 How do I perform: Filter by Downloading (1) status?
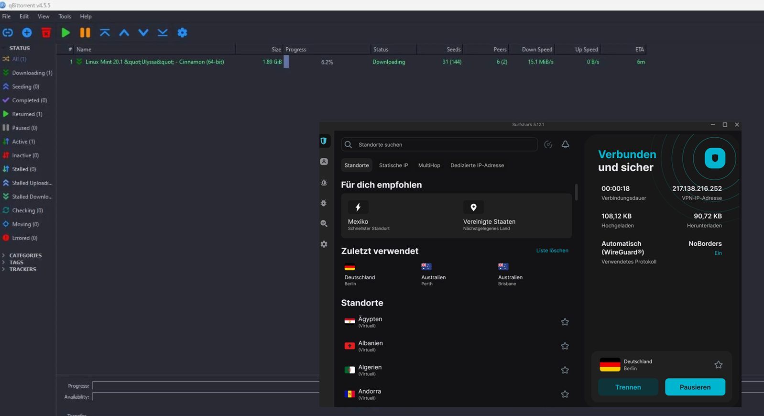tap(27, 73)
